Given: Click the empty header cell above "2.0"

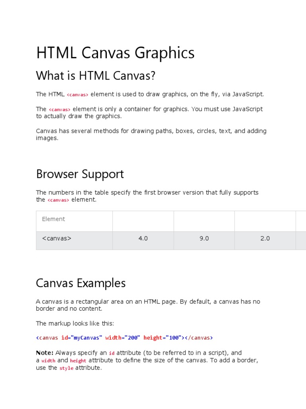Looking at the screenshot, I should pyautogui.click(x=265, y=221).
